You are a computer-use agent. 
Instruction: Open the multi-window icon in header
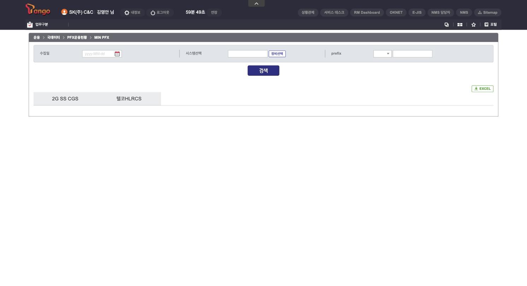point(446,24)
